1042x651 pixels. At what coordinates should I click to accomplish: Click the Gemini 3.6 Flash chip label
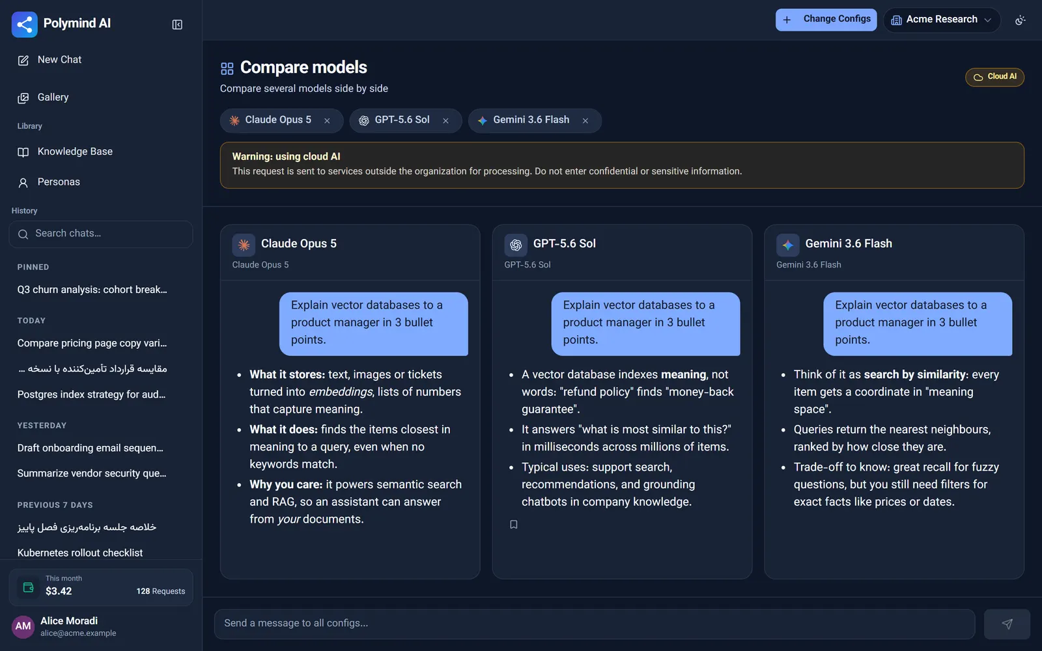click(531, 120)
